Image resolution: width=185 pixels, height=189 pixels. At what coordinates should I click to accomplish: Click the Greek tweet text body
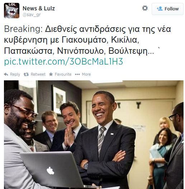[88, 40]
